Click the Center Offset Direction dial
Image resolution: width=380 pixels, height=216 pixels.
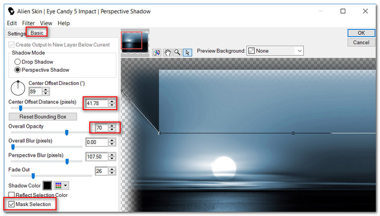(x=17, y=87)
